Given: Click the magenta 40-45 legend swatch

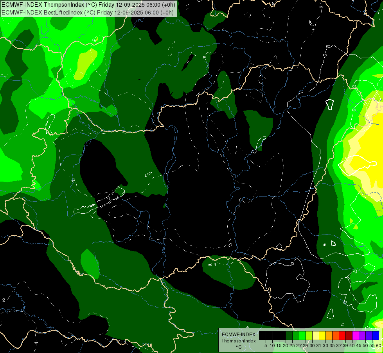Looking at the screenshot, I should [356, 335].
